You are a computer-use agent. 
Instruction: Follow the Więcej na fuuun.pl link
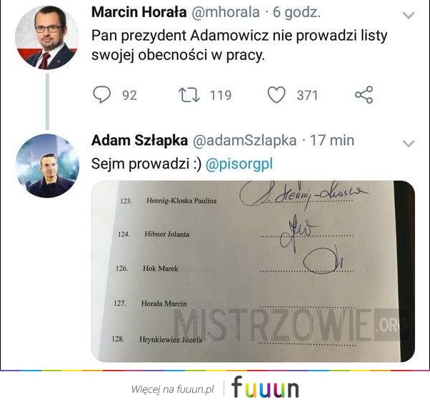click(172, 389)
